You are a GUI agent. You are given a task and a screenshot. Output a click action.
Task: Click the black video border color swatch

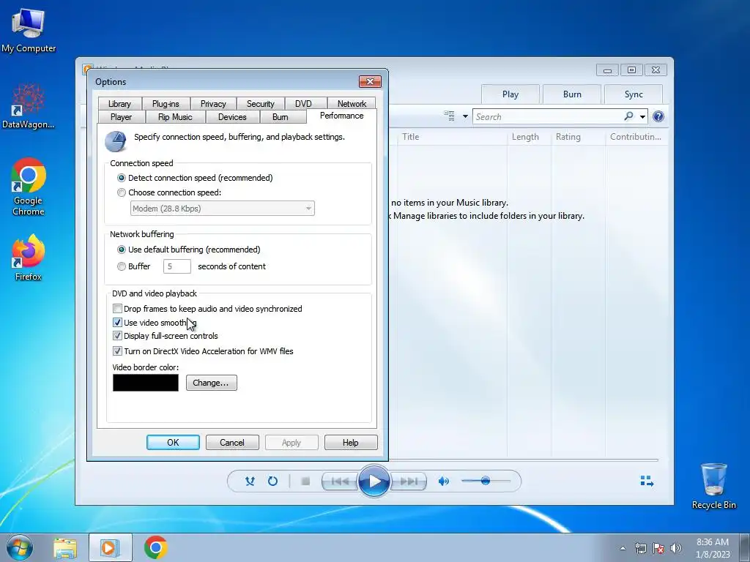[x=146, y=383]
